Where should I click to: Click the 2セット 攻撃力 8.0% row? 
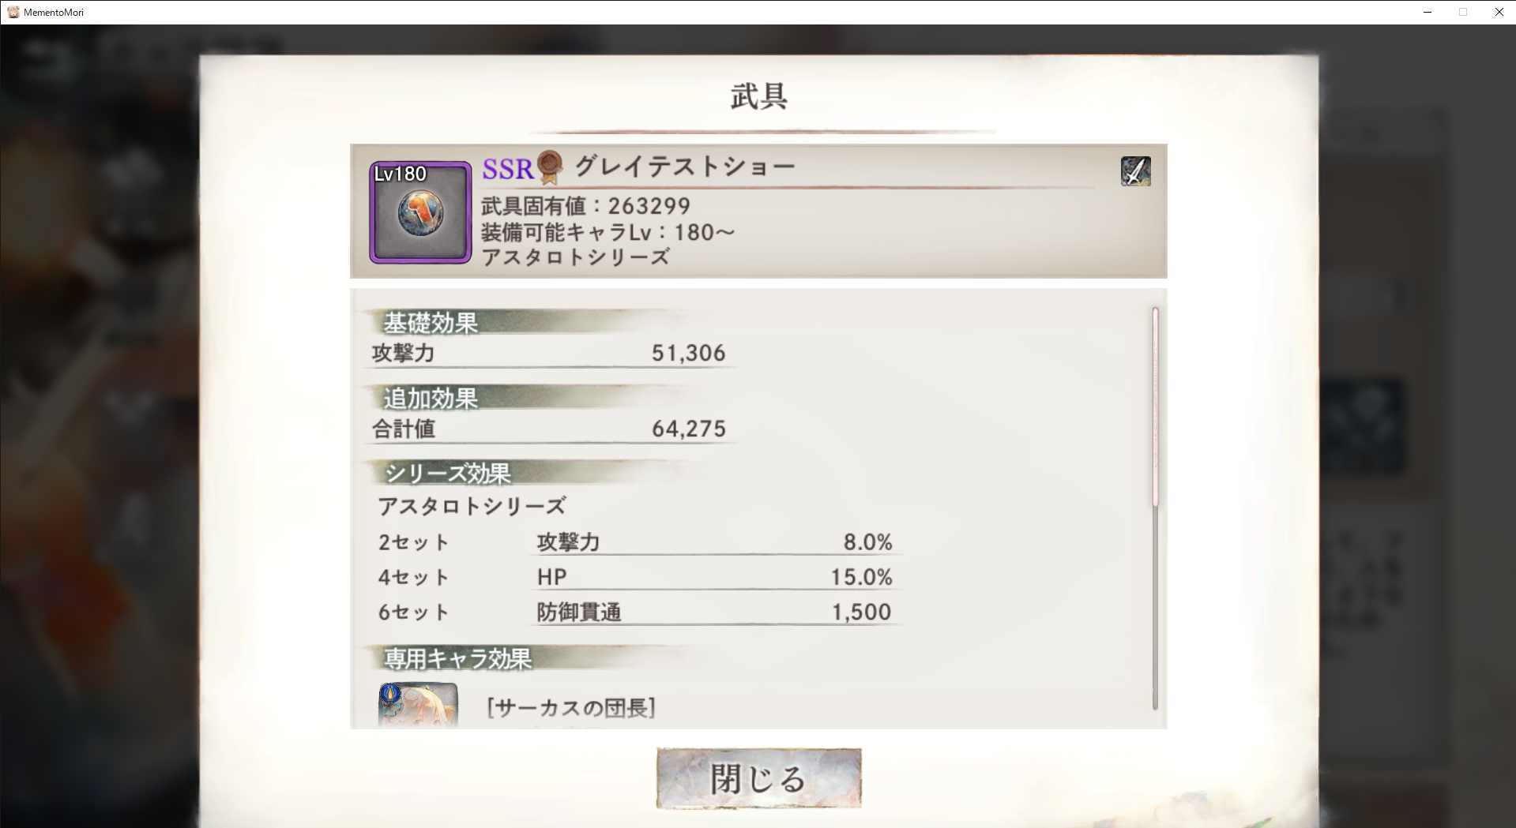point(635,542)
